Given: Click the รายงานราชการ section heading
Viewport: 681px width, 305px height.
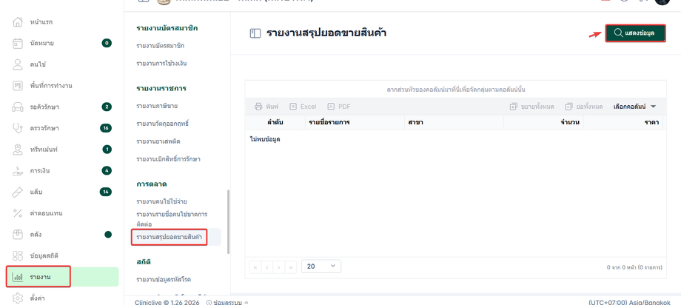Looking at the screenshot, I should point(161,88).
